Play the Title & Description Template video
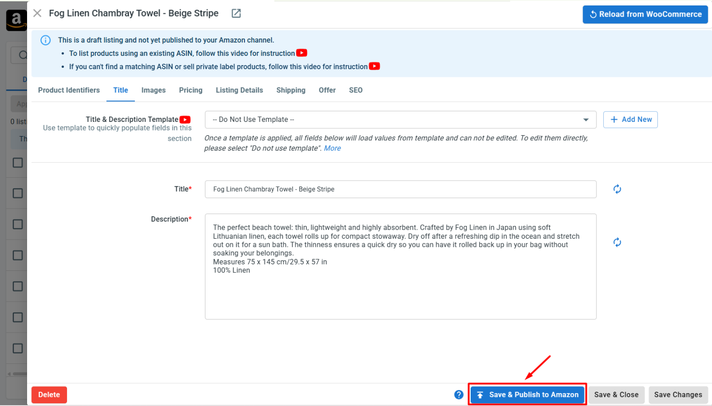The image size is (712, 406). pos(185,120)
